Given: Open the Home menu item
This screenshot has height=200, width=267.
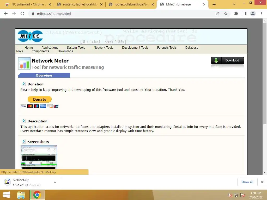Looking at the screenshot, I should pyautogui.click(x=29, y=48).
